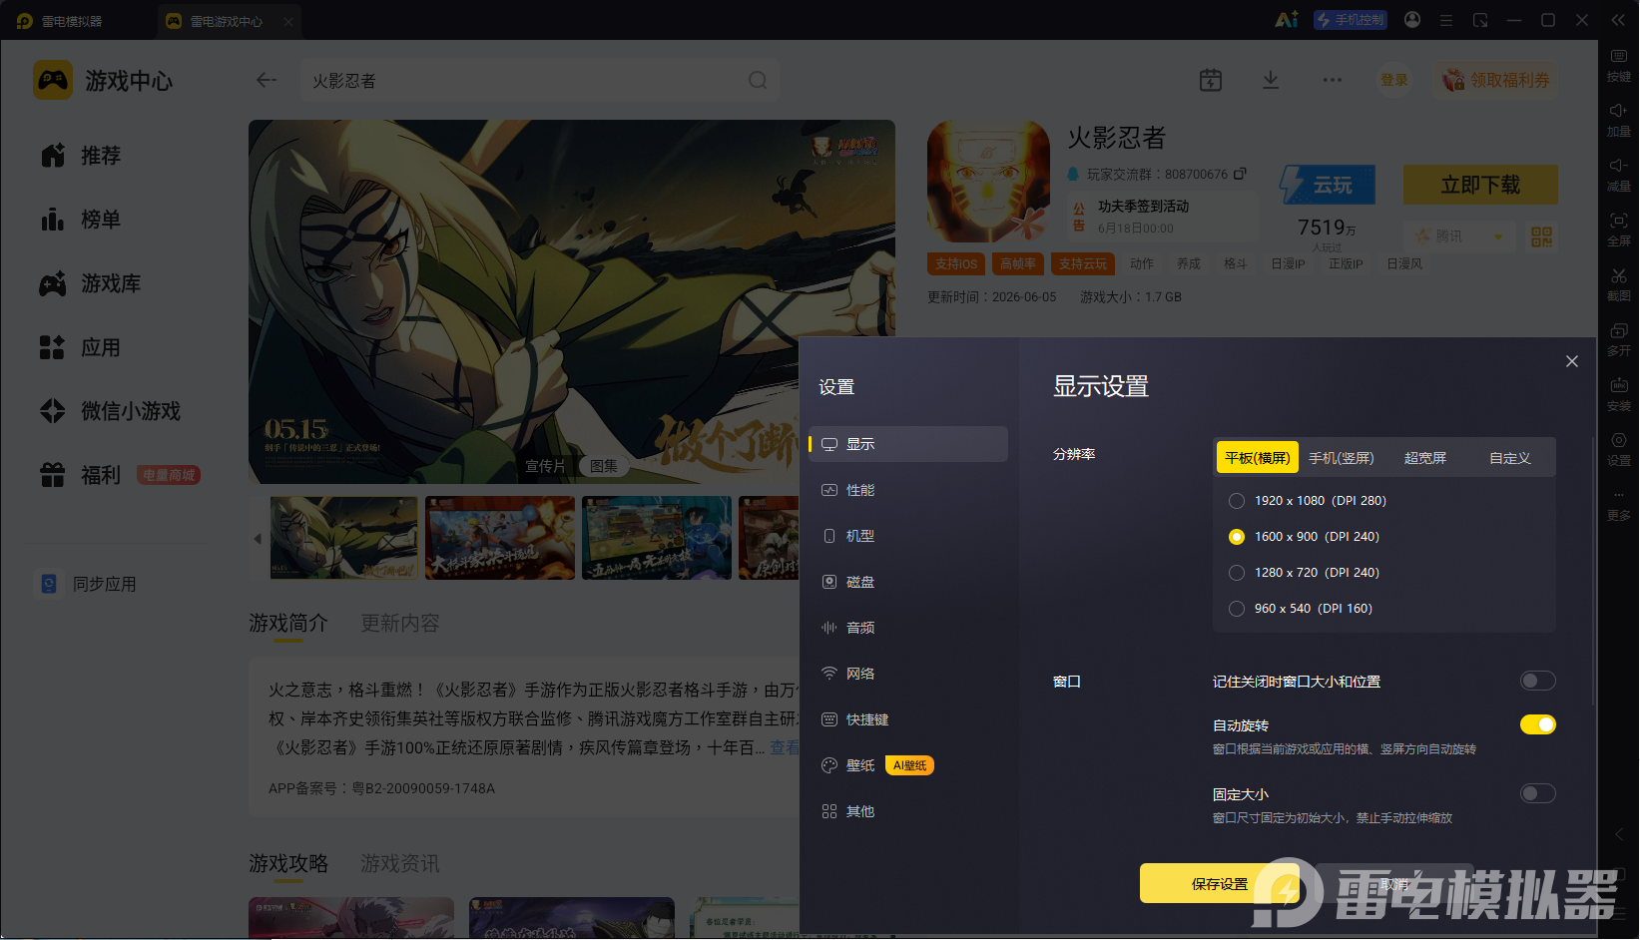Open the downloads manager icon
This screenshot has width=1640, height=940.
click(x=1271, y=80)
